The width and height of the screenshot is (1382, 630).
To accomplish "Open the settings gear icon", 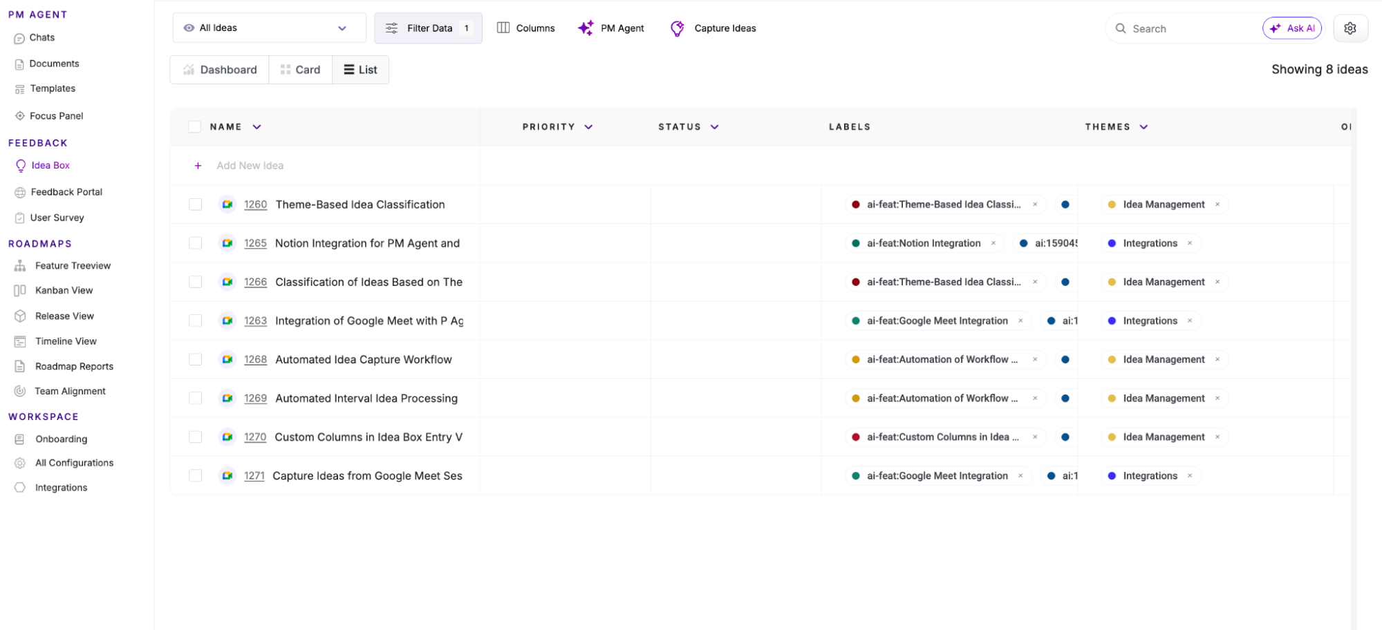I will pyautogui.click(x=1350, y=28).
